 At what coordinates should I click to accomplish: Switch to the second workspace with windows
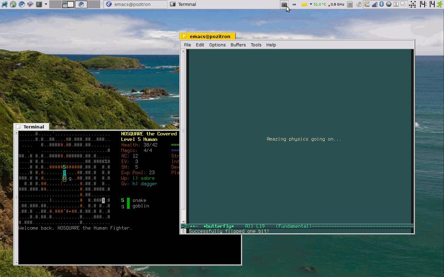pyautogui.click(x=68, y=5)
